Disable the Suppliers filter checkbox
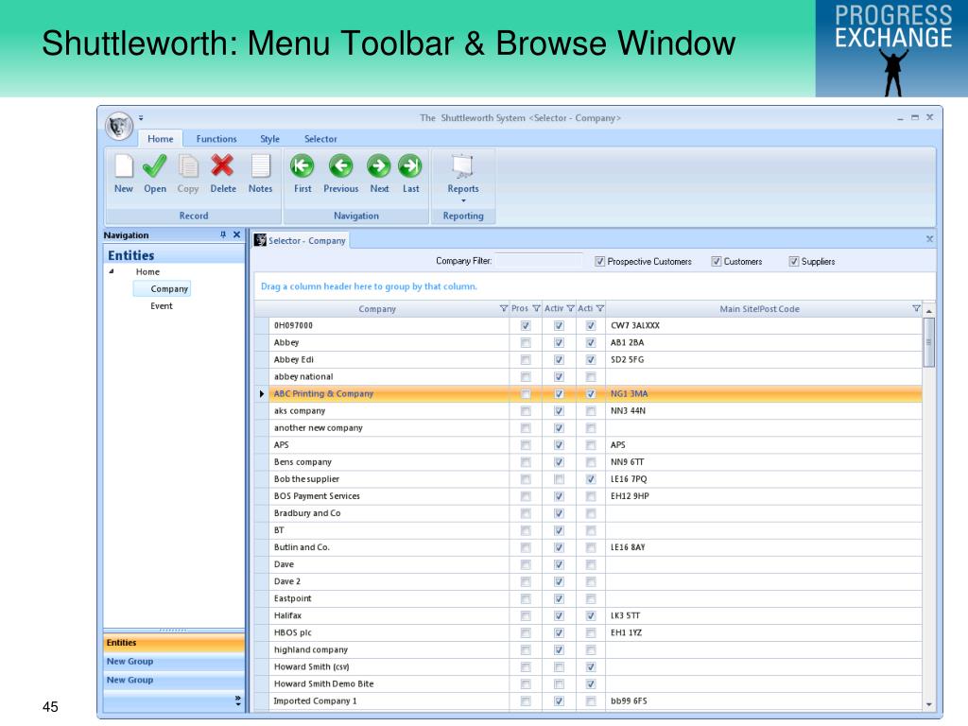968x726 pixels. (x=794, y=262)
